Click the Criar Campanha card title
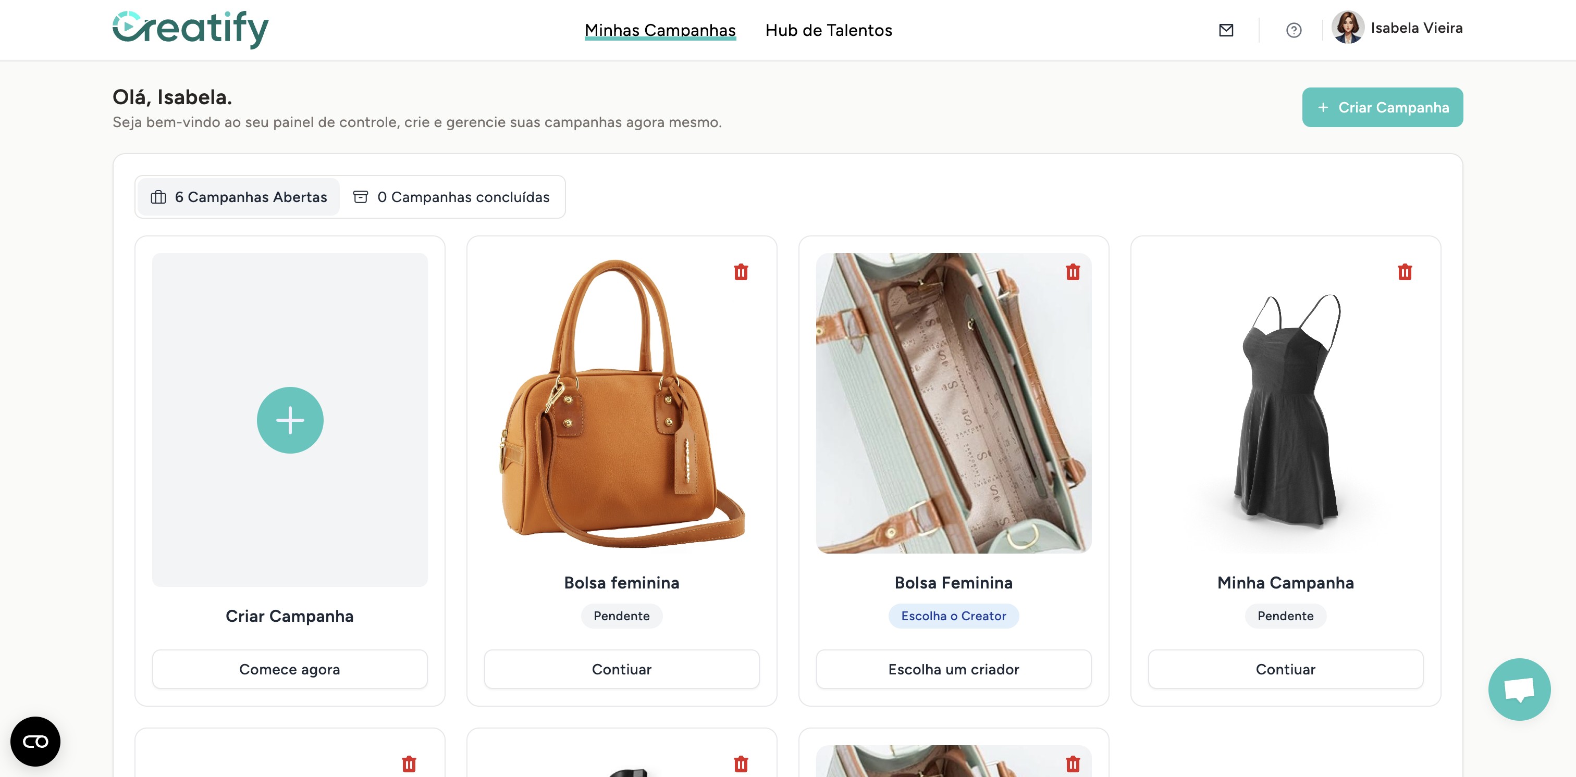Image resolution: width=1576 pixels, height=777 pixels. pyautogui.click(x=289, y=616)
